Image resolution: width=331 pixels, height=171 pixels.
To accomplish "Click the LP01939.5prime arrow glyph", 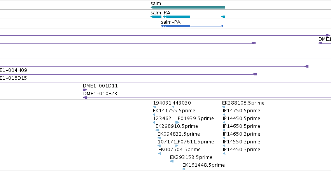I will tap(177, 122).
